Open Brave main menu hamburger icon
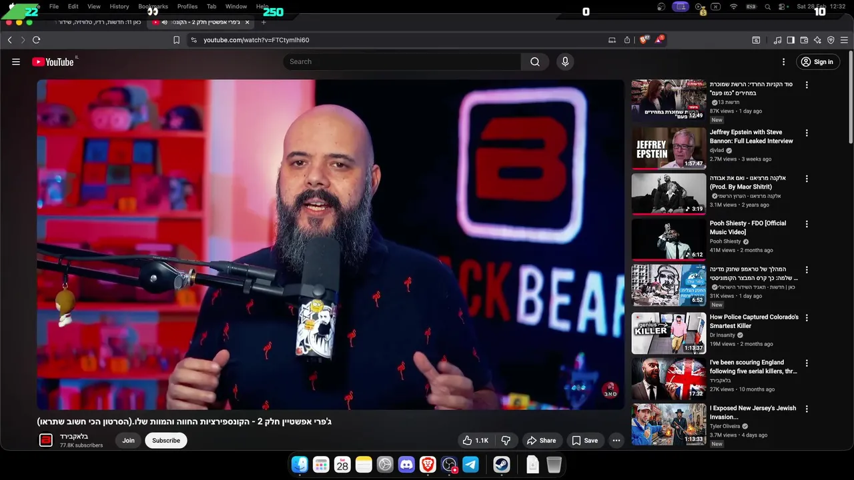The image size is (854, 480). (x=844, y=40)
